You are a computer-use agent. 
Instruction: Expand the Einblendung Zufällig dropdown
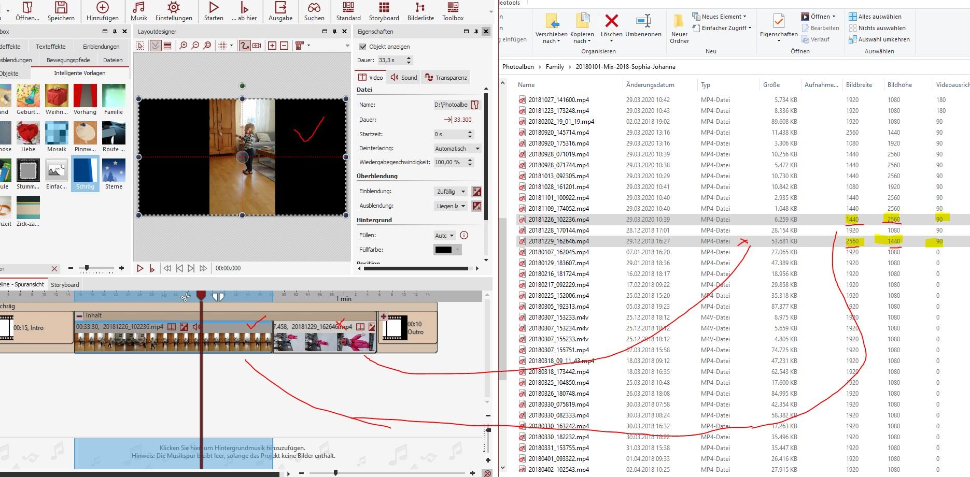tap(451, 192)
